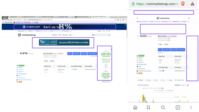The image size is (199, 112).
Task: Toggle dark mode with the moon icon
Action: pyautogui.click(x=110, y=31)
